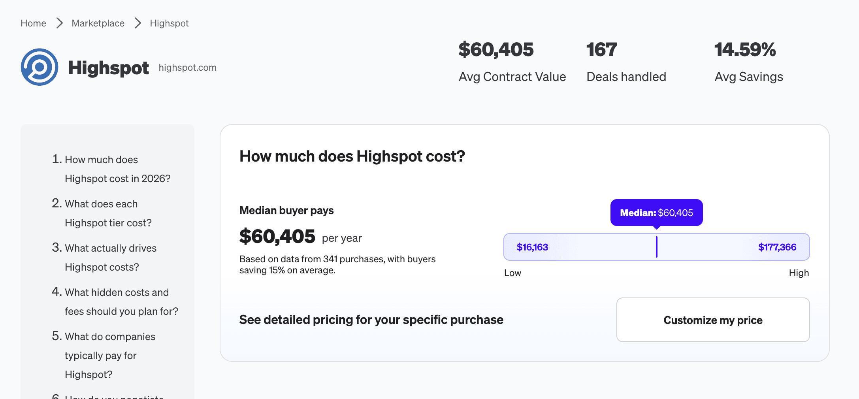
Task: Open What actually drives Highspot costs section
Action: tap(104, 257)
